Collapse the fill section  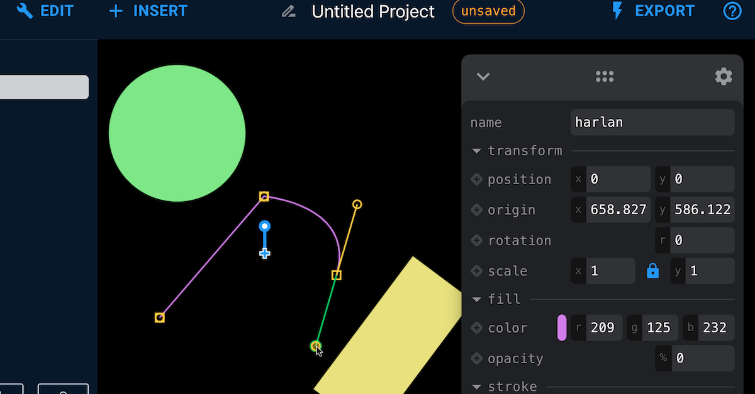476,299
